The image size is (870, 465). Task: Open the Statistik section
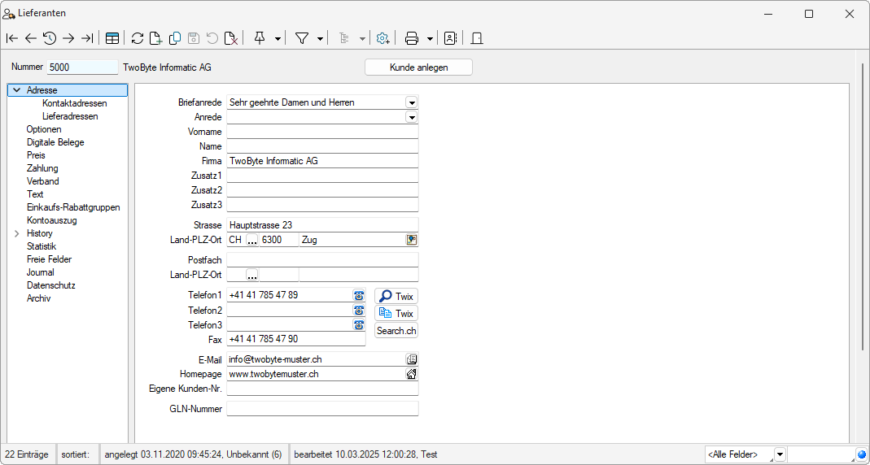[41, 246]
